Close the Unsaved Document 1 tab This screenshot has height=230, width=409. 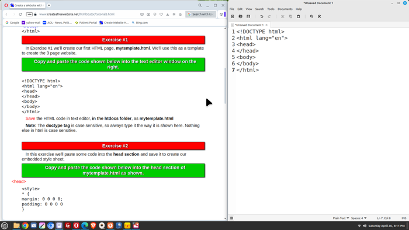pos(266,25)
